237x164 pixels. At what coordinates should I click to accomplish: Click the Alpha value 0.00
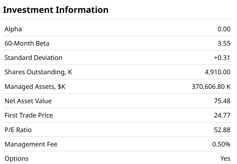pyautogui.click(x=224, y=29)
